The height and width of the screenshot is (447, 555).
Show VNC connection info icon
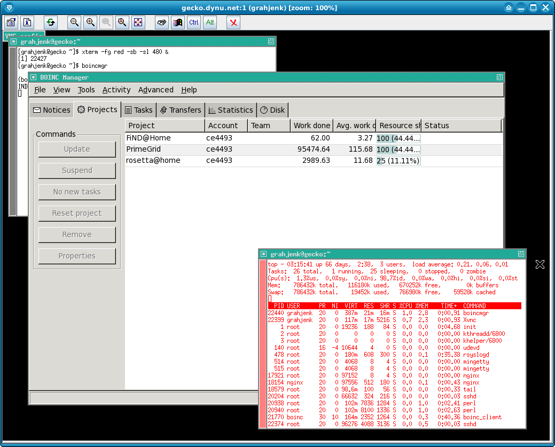(27, 22)
